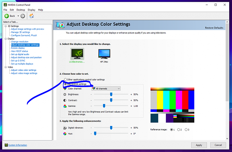Click the Forward arrow icon in toolbar
This screenshot has height=152, width=232.
point(23,16)
